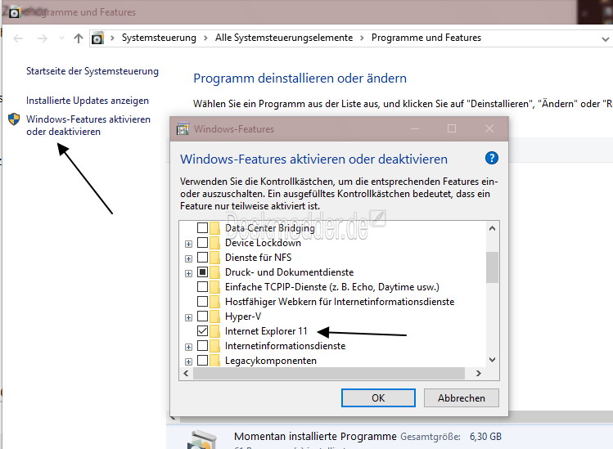
Task: Open chevron menu after Alle Systemsteuerungselemente
Action: pos(362,38)
